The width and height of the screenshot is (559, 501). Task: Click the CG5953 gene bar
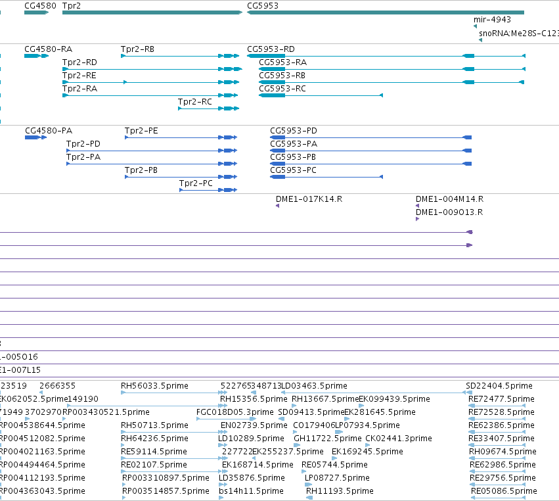[386, 12]
